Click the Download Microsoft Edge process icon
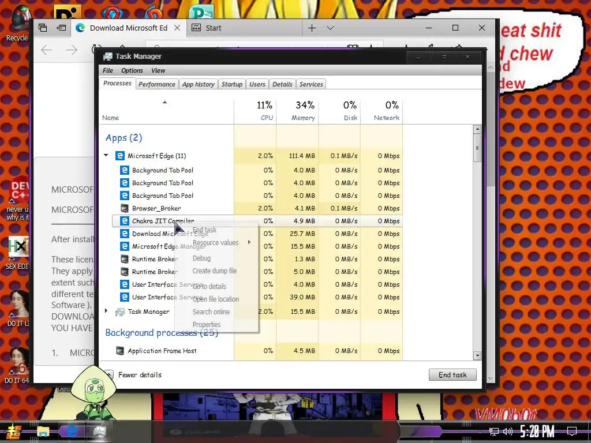The width and height of the screenshot is (591, 443). point(125,234)
